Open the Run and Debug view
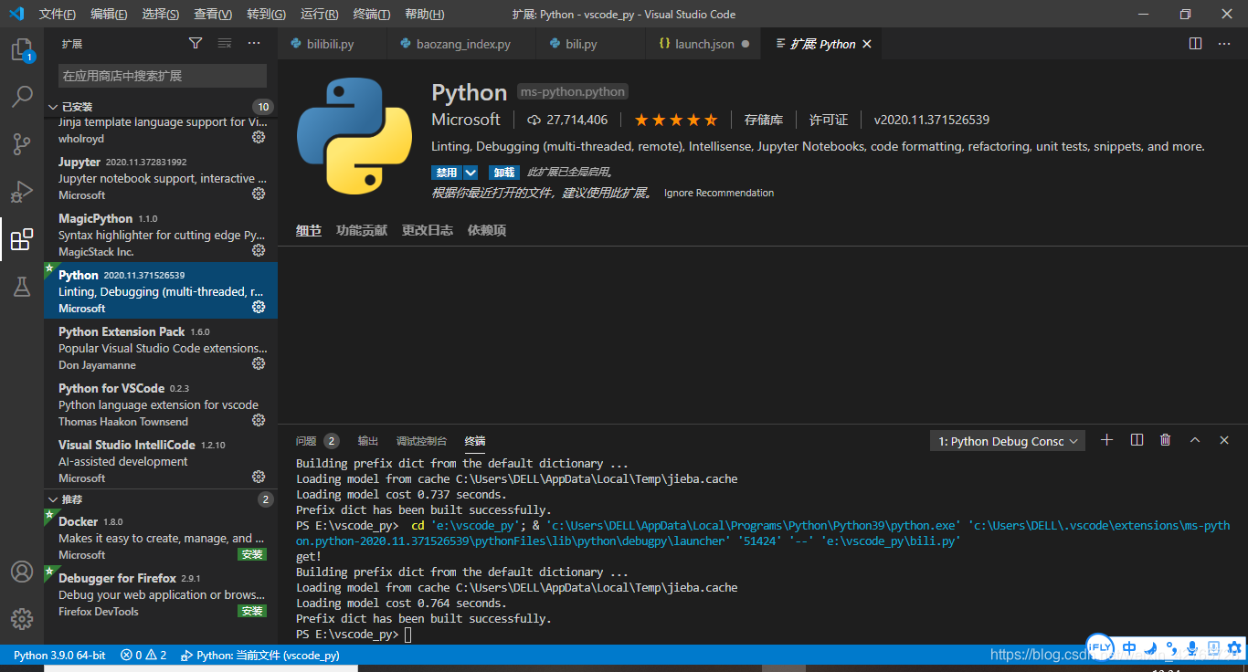Image resolution: width=1248 pixels, height=672 pixels. point(22,192)
